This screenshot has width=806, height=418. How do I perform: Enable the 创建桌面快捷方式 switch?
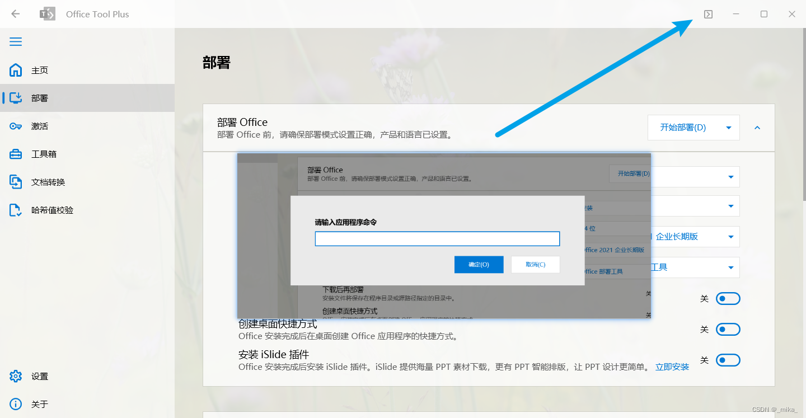click(728, 330)
